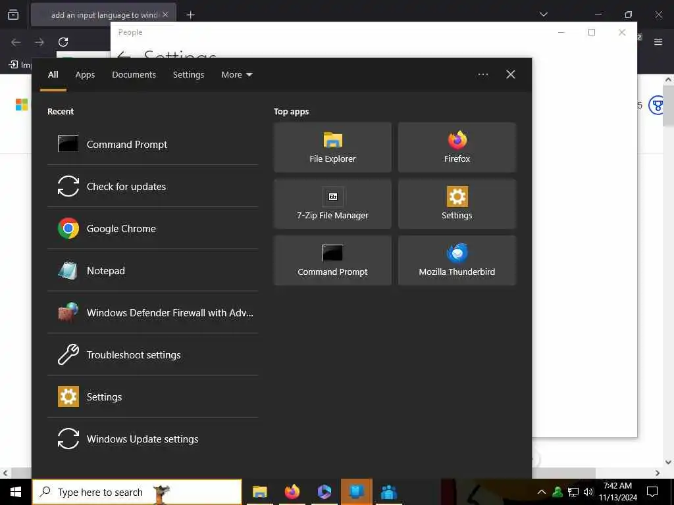Image resolution: width=674 pixels, height=505 pixels.
Task: Go forward in the browser
Action: pos(39,42)
